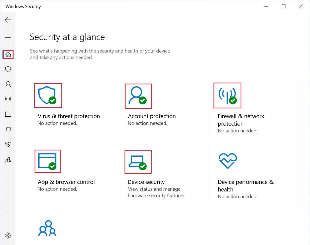Open Account protection person icon in sidebar
Viewport: 310px width, 245px height.
(x=8, y=84)
